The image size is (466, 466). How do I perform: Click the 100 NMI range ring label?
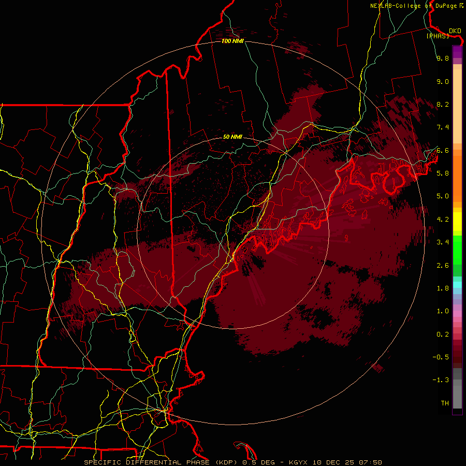232,41
